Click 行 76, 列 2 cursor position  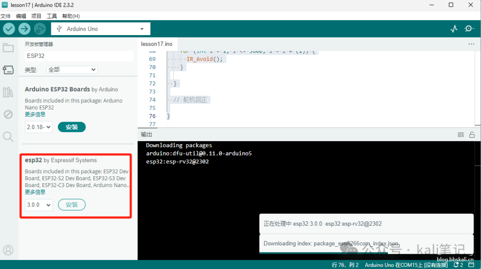tap(345, 265)
